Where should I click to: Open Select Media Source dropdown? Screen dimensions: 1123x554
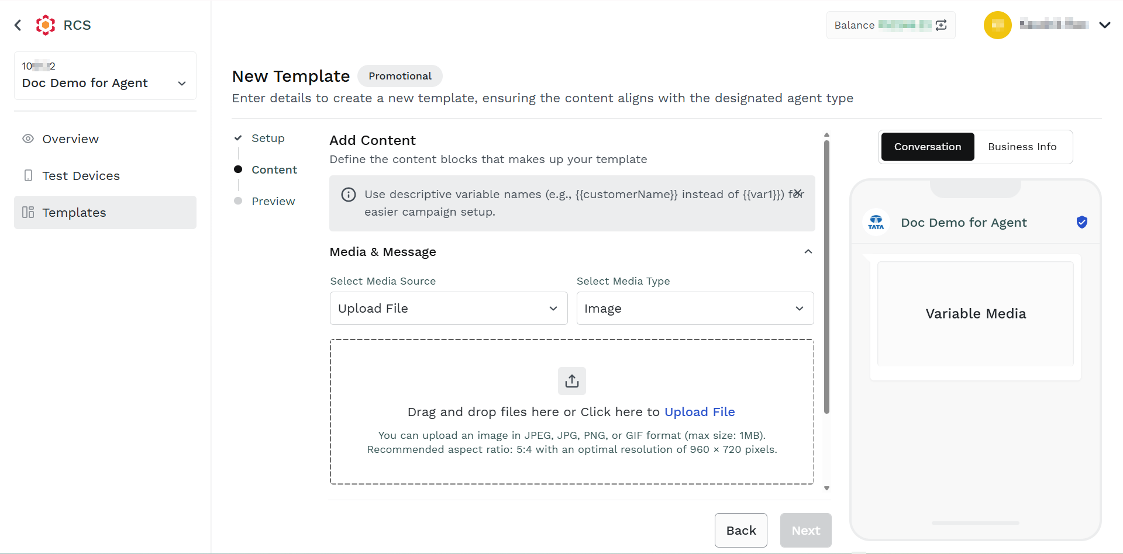click(449, 309)
